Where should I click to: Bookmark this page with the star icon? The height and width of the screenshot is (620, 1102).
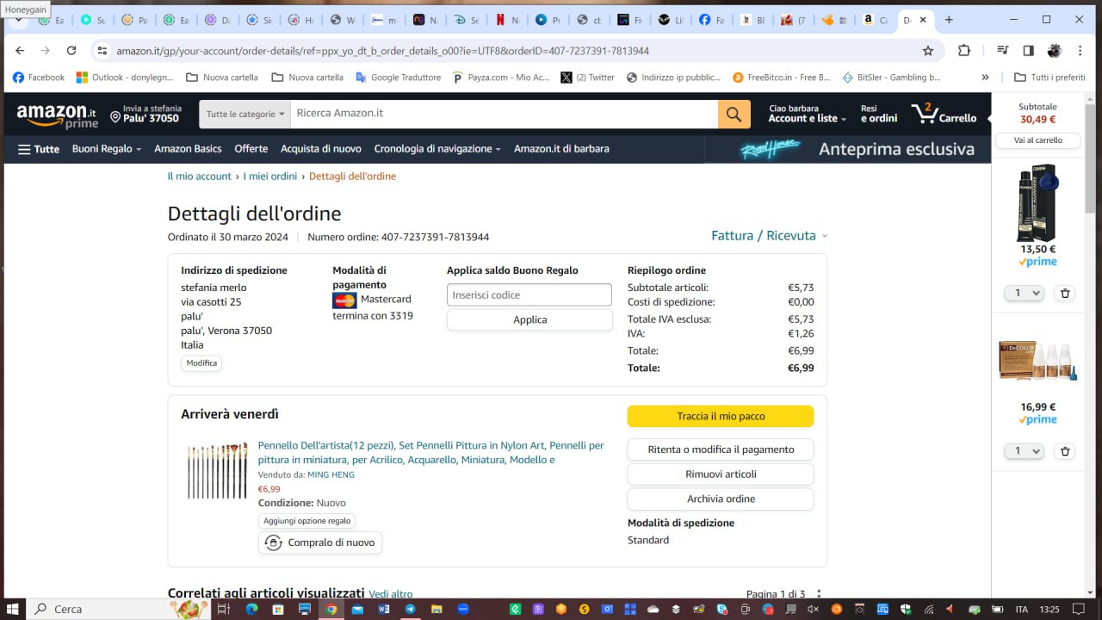pyautogui.click(x=928, y=51)
